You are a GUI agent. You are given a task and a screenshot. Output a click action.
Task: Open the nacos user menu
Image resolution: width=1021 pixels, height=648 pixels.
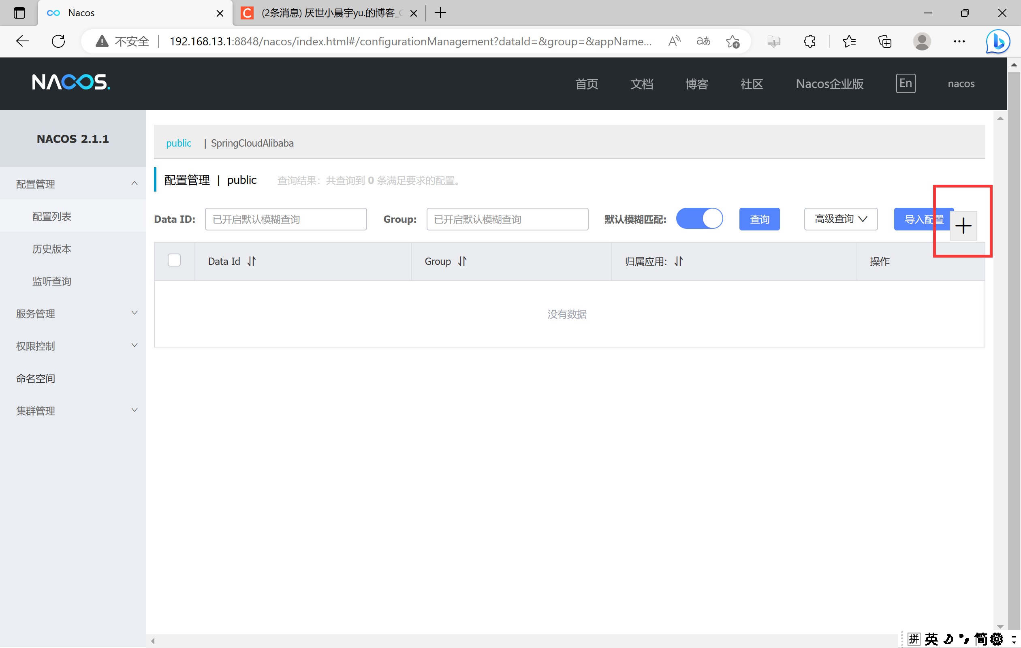(961, 83)
